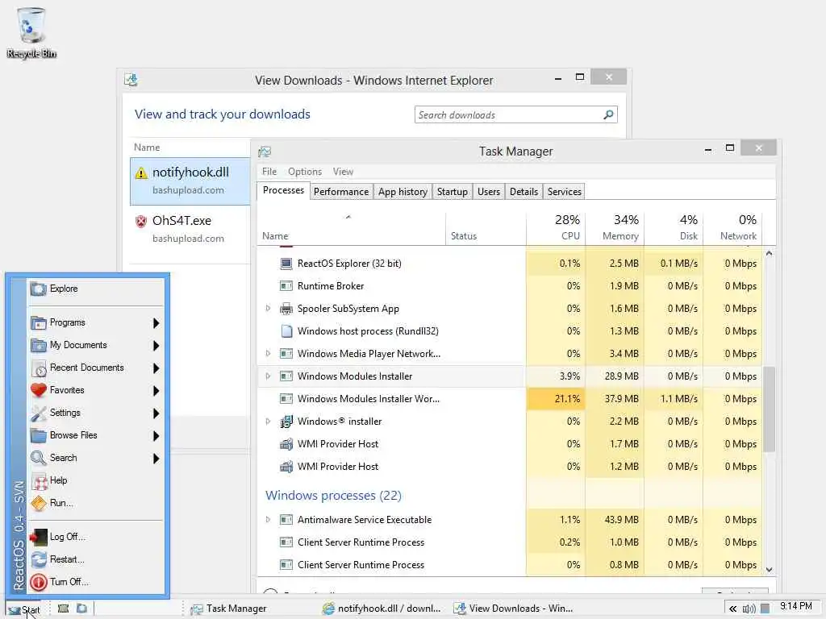Click the Spooler SubSystem App printer icon
This screenshot has width=826, height=619.
pyautogui.click(x=286, y=309)
